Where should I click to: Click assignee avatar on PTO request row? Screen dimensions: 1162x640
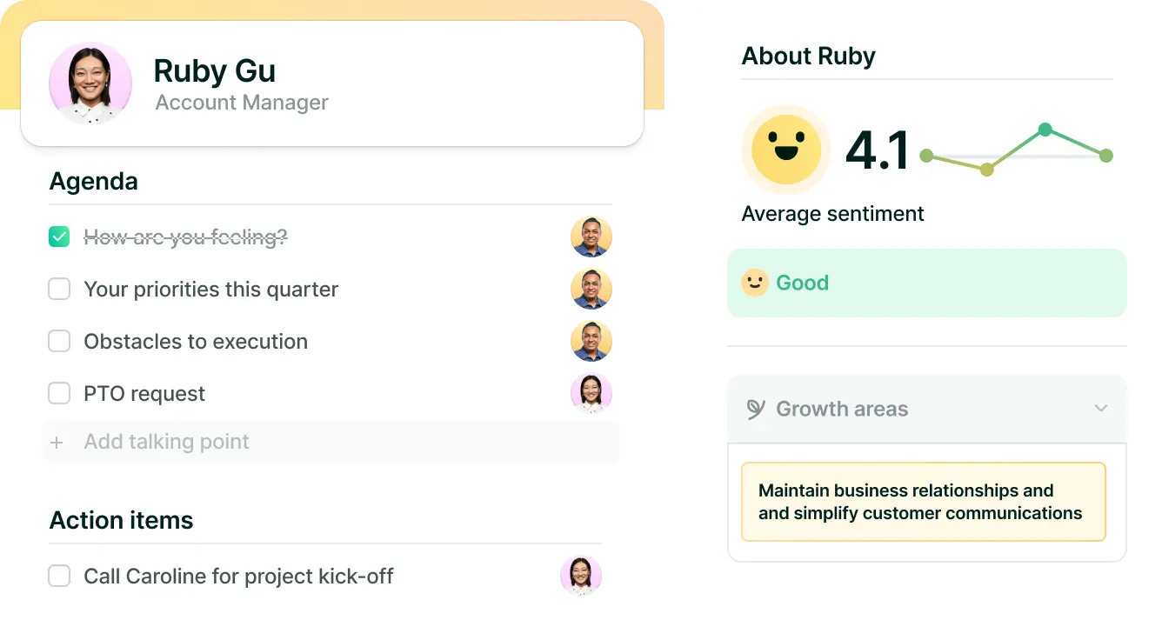coord(591,393)
